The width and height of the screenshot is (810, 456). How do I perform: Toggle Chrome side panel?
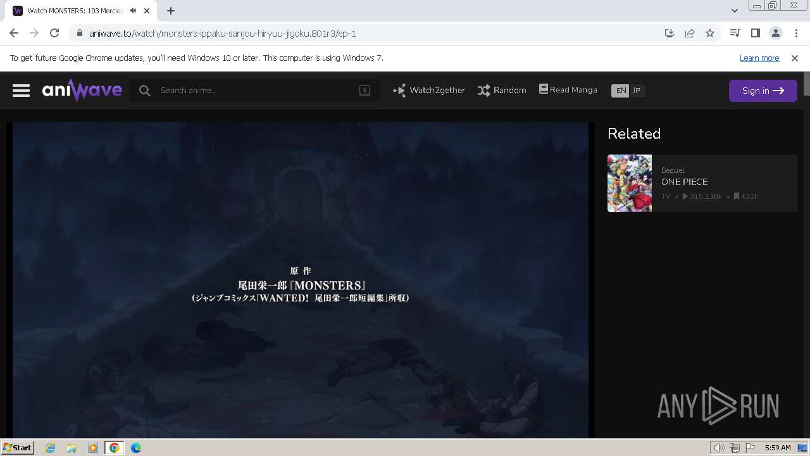point(755,33)
